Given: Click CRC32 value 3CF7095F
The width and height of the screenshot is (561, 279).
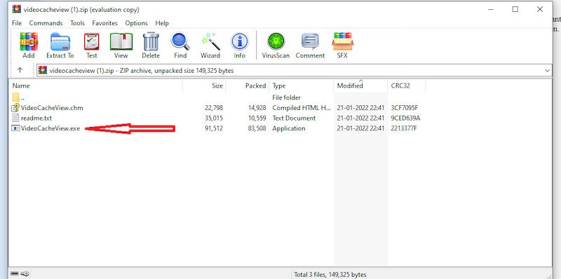Looking at the screenshot, I should (x=405, y=108).
